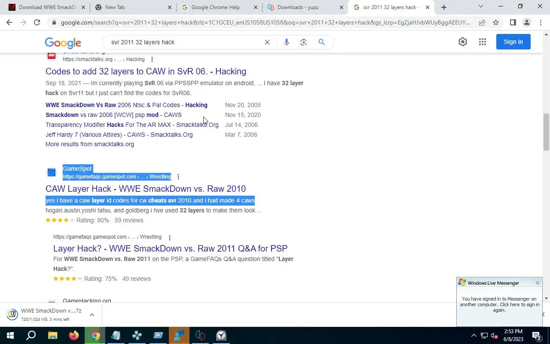Image resolution: width=550 pixels, height=344 pixels.
Task: Open Smackdown vs raw 2006 WCW psp mod link
Action: coord(113,115)
